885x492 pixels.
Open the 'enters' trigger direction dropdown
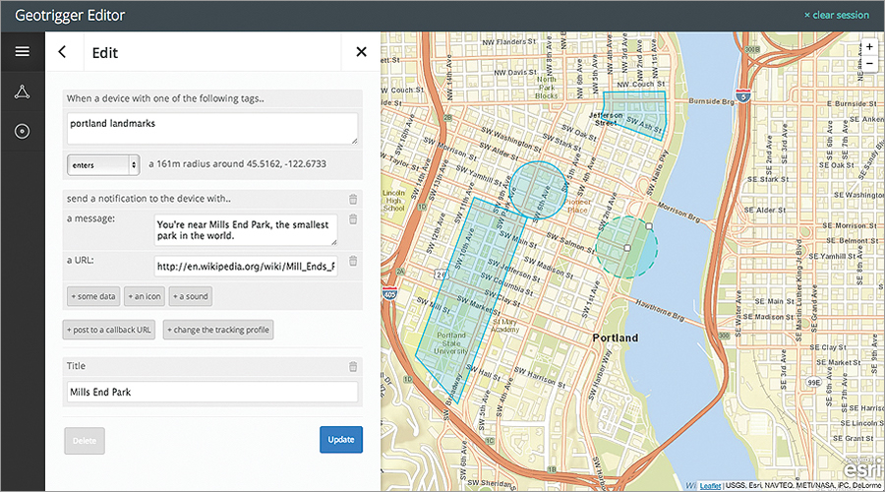tap(103, 164)
